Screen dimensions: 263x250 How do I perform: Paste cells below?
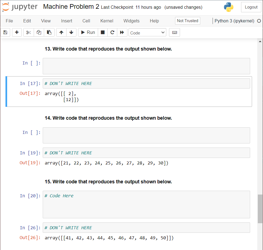49,32
